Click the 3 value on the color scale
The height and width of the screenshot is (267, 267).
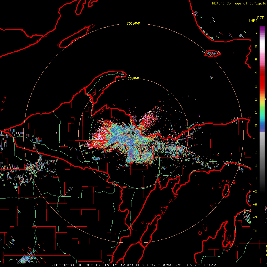click(x=256, y=86)
